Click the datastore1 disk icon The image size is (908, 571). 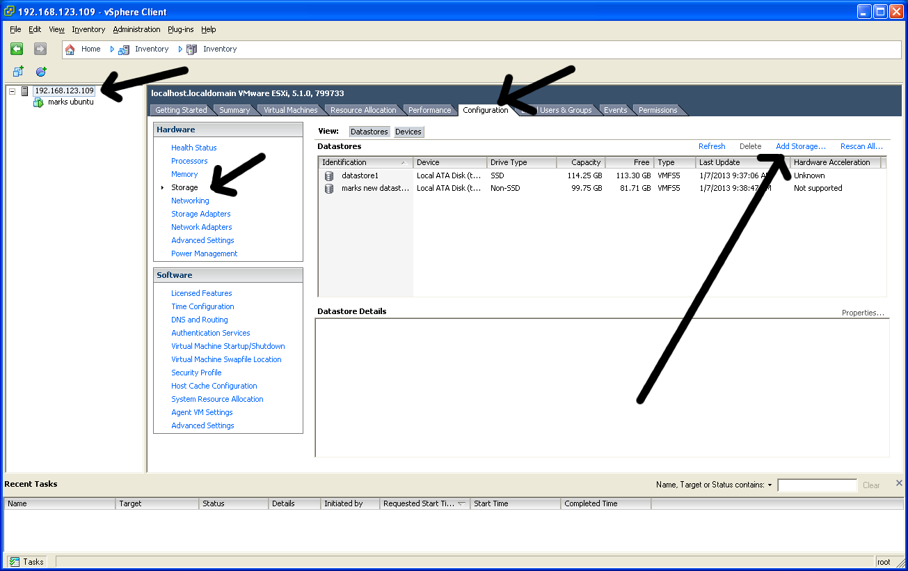coord(329,175)
